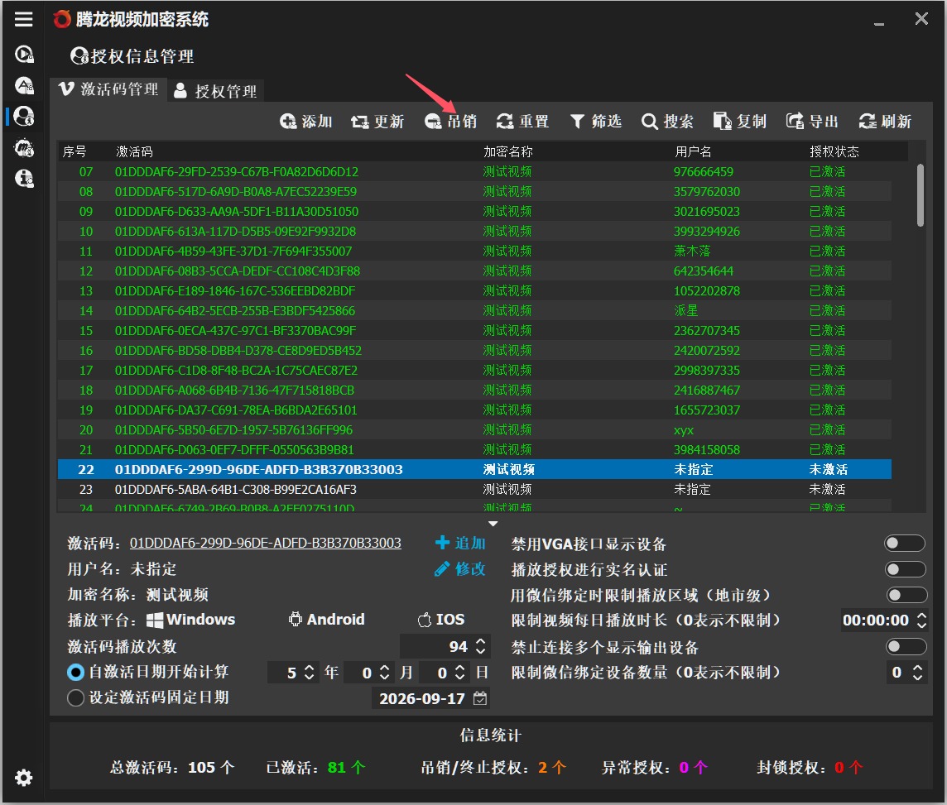Click 吊销 to revoke the selected code
Viewport: 947px width, 805px height.
point(450,122)
